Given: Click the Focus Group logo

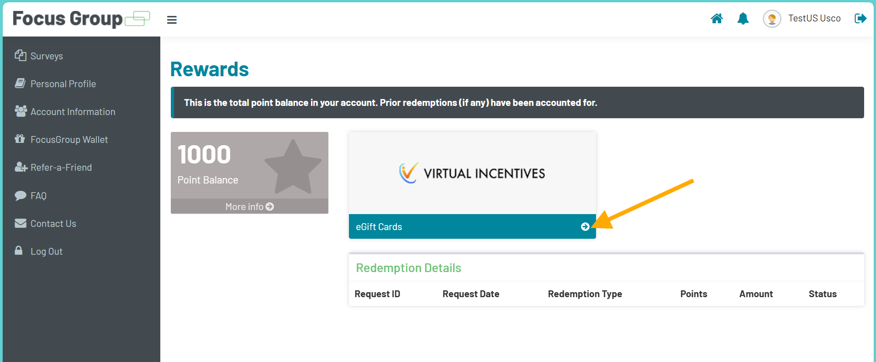Looking at the screenshot, I should click(x=81, y=19).
